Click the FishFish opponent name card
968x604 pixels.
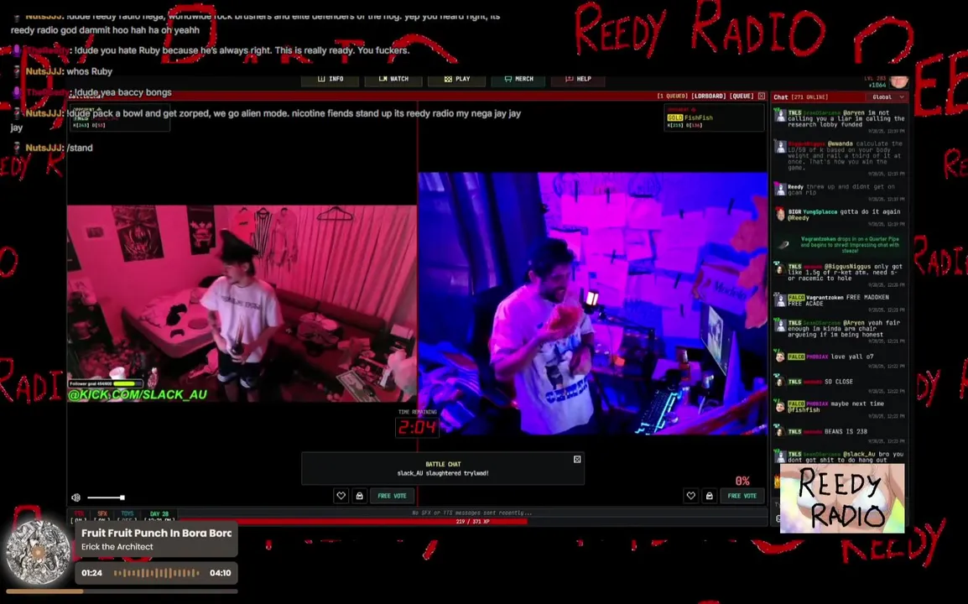[714, 117]
